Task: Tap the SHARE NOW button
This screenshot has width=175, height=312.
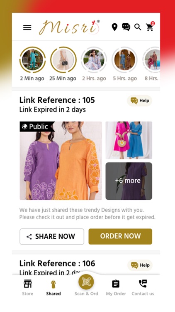Action: [52, 236]
